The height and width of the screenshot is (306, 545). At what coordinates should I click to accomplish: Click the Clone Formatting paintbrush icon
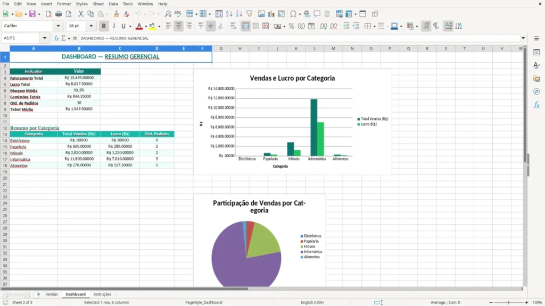point(117,14)
